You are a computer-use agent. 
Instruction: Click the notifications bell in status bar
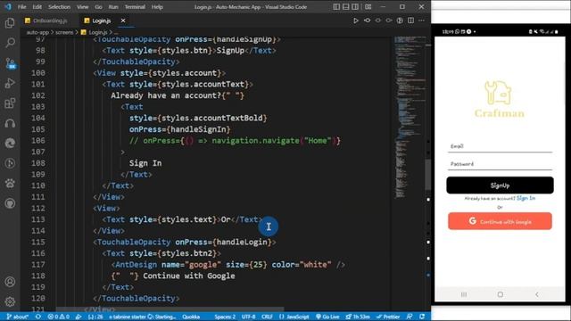pos(422,317)
